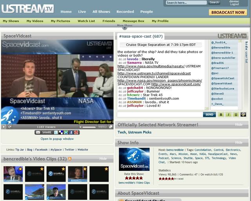Click the USTREAM.TV site logo

(x=28, y=9)
